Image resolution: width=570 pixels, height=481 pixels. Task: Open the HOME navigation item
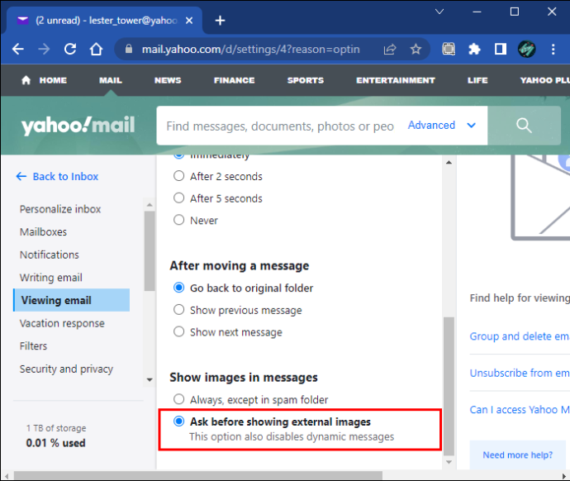(x=53, y=80)
